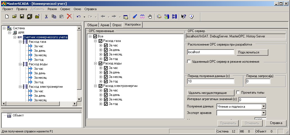Click the pen/rocket start icon in toolbar
This screenshot has width=290, height=135.
(135, 17)
